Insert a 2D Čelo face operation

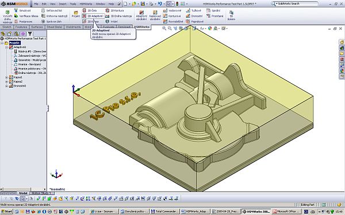coord(90,10)
